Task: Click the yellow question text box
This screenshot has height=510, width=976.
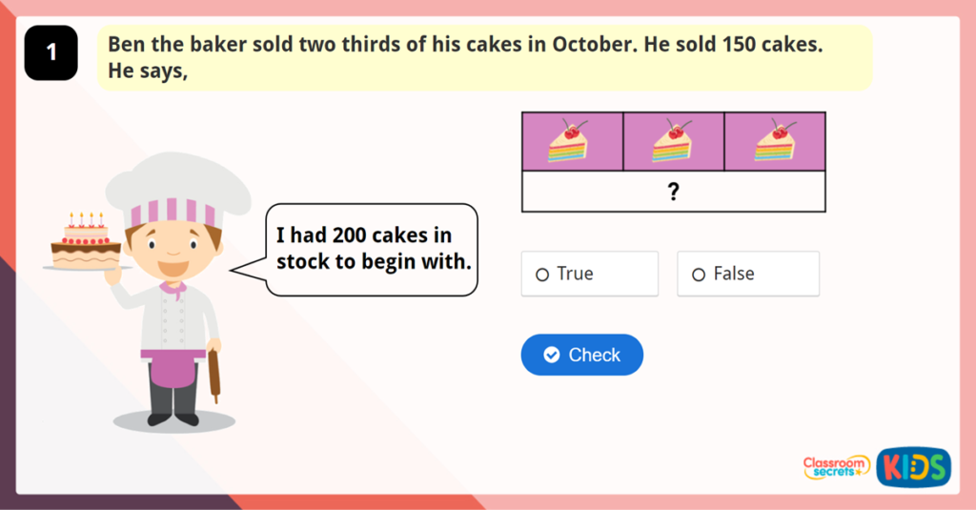Action: pos(484,57)
